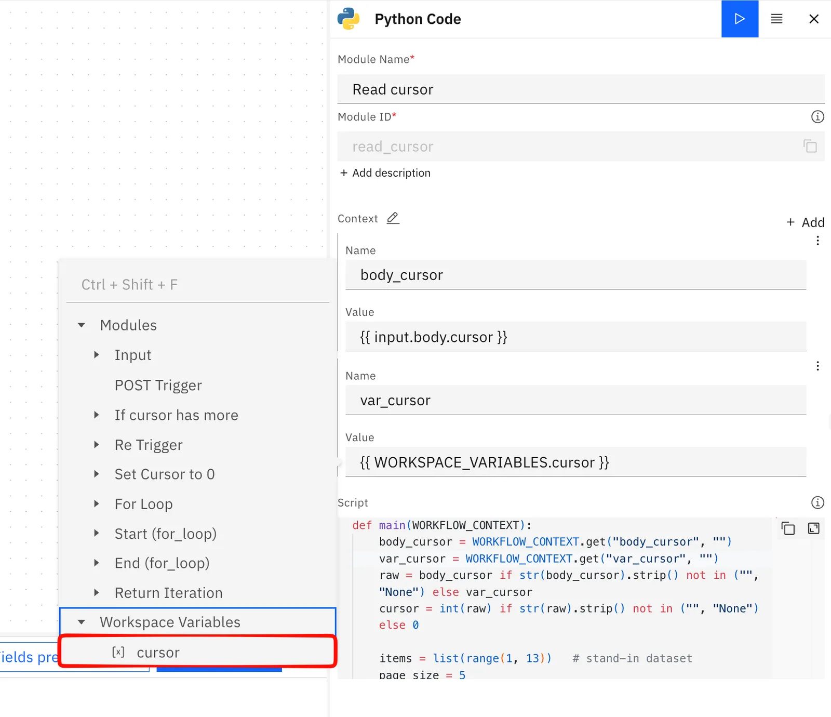Run the Python Code module
Screen dimensions: 831x717
[x=740, y=19]
